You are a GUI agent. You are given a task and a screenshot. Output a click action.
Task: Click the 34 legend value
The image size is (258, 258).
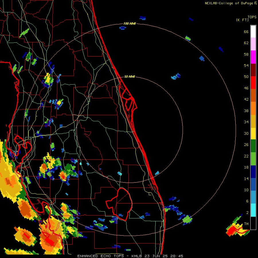tap(246, 122)
